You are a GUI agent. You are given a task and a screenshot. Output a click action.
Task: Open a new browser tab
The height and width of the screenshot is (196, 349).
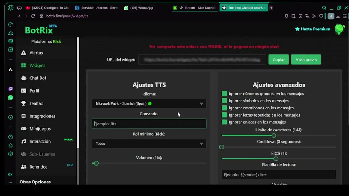271,8
